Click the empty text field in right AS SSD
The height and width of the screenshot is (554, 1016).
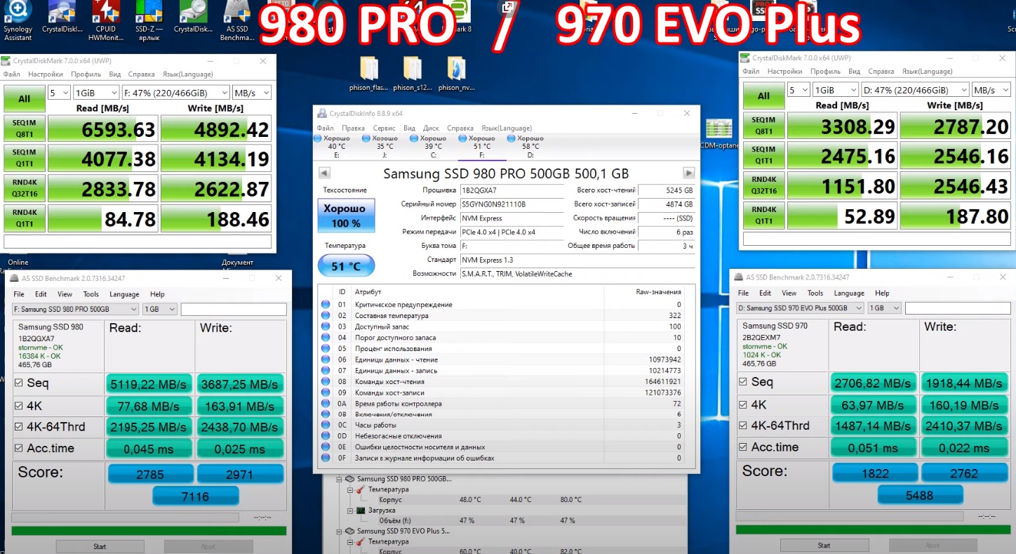pos(958,308)
